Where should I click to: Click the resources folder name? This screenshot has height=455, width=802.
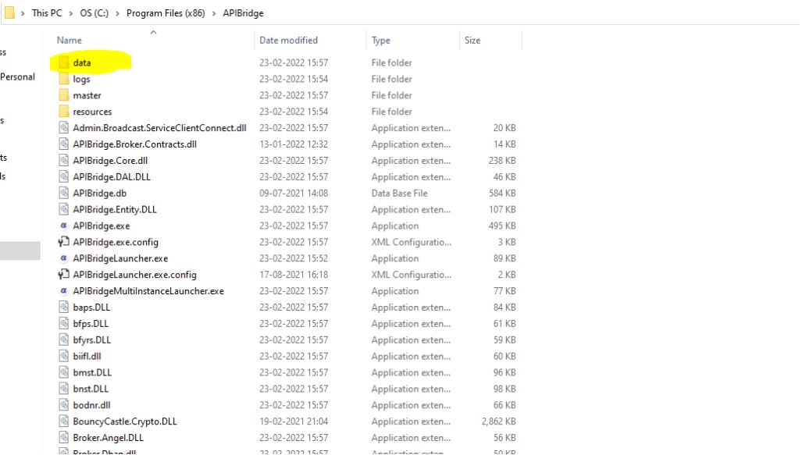pos(92,112)
